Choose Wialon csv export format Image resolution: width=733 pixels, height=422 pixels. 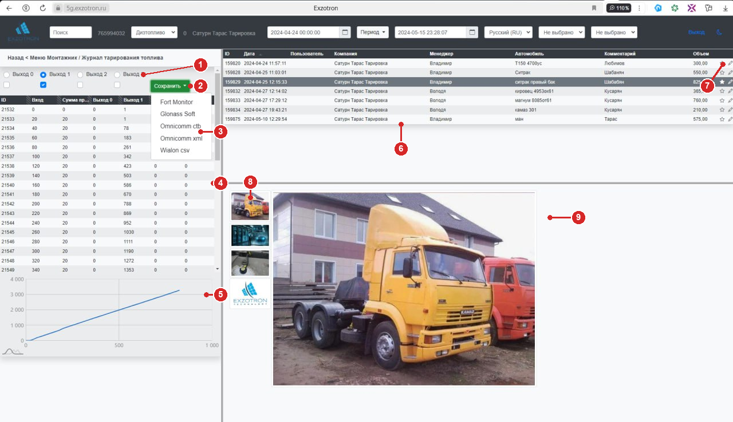175,150
